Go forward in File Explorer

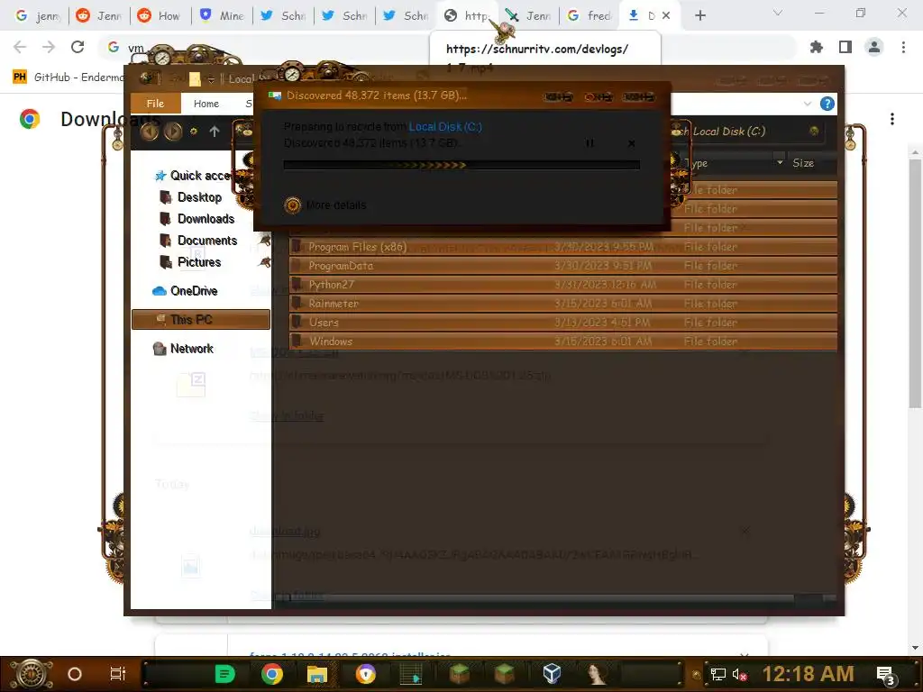coord(172,132)
